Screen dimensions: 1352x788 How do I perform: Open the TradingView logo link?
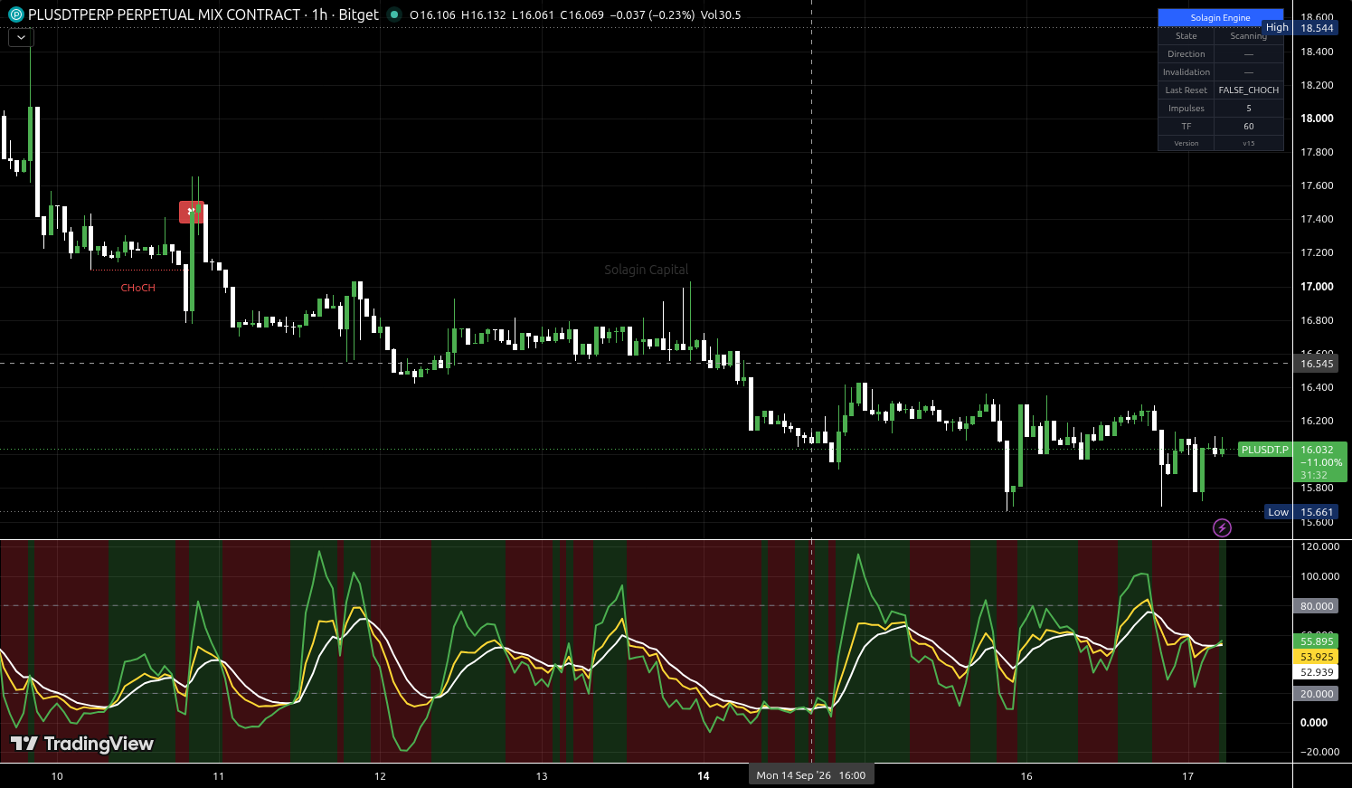(x=82, y=744)
